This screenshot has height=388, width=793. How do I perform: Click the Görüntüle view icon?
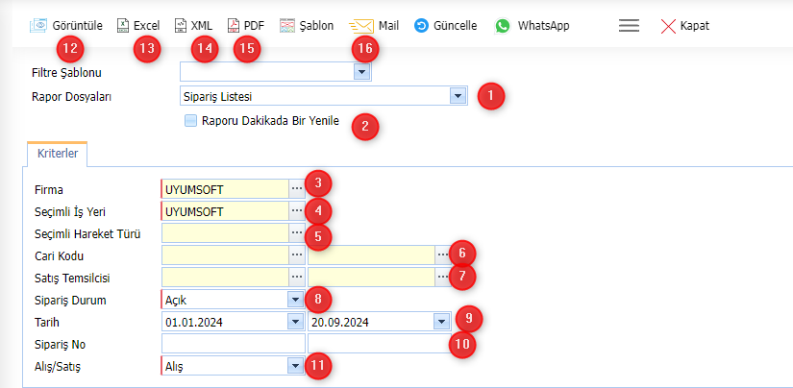click(37, 26)
